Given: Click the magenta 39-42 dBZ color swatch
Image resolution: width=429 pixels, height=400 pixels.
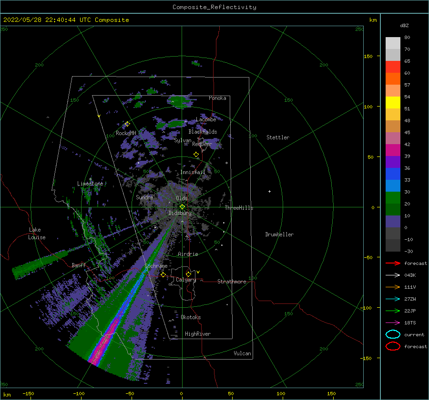Looking at the screenshot, I should 393,150.
